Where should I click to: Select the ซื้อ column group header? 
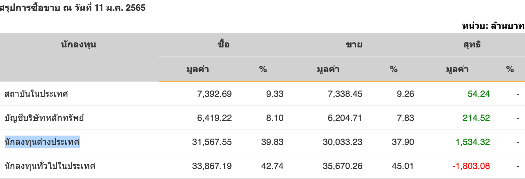click(224, 44)
